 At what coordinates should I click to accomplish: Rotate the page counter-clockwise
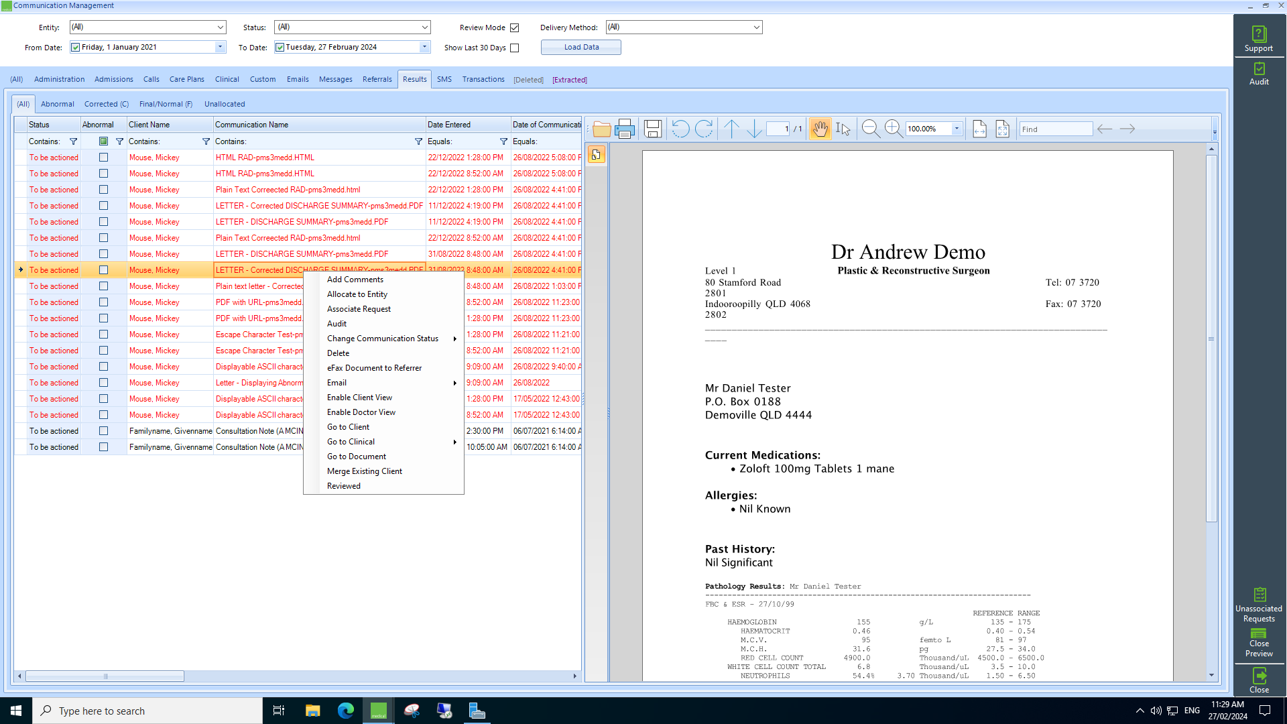[680, 129]
